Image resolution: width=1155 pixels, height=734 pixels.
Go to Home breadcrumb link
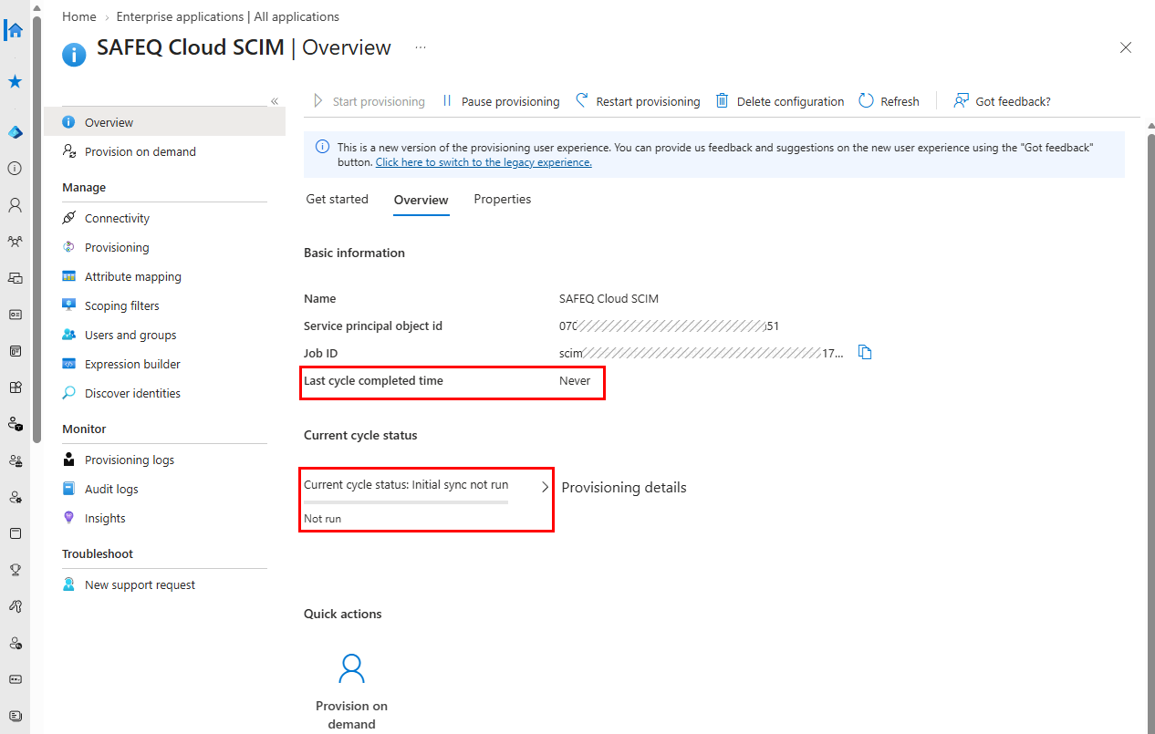pos(79,16)
